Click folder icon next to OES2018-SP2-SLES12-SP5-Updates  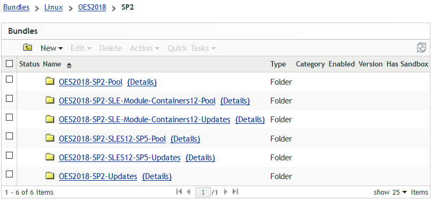coord(50,157)
